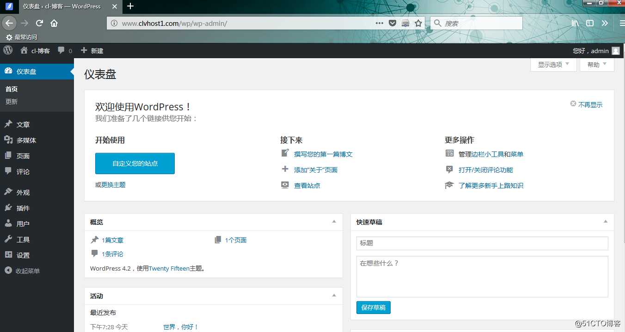
Task: Focus the browser 搜索 search box
Action: tap(477, 23)
